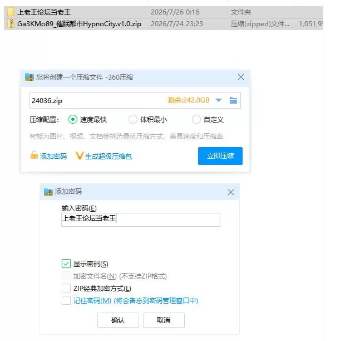Screen dimensions: 340x341
Task: Click 生成超级压缩包 link
Action: pos(109,157)
